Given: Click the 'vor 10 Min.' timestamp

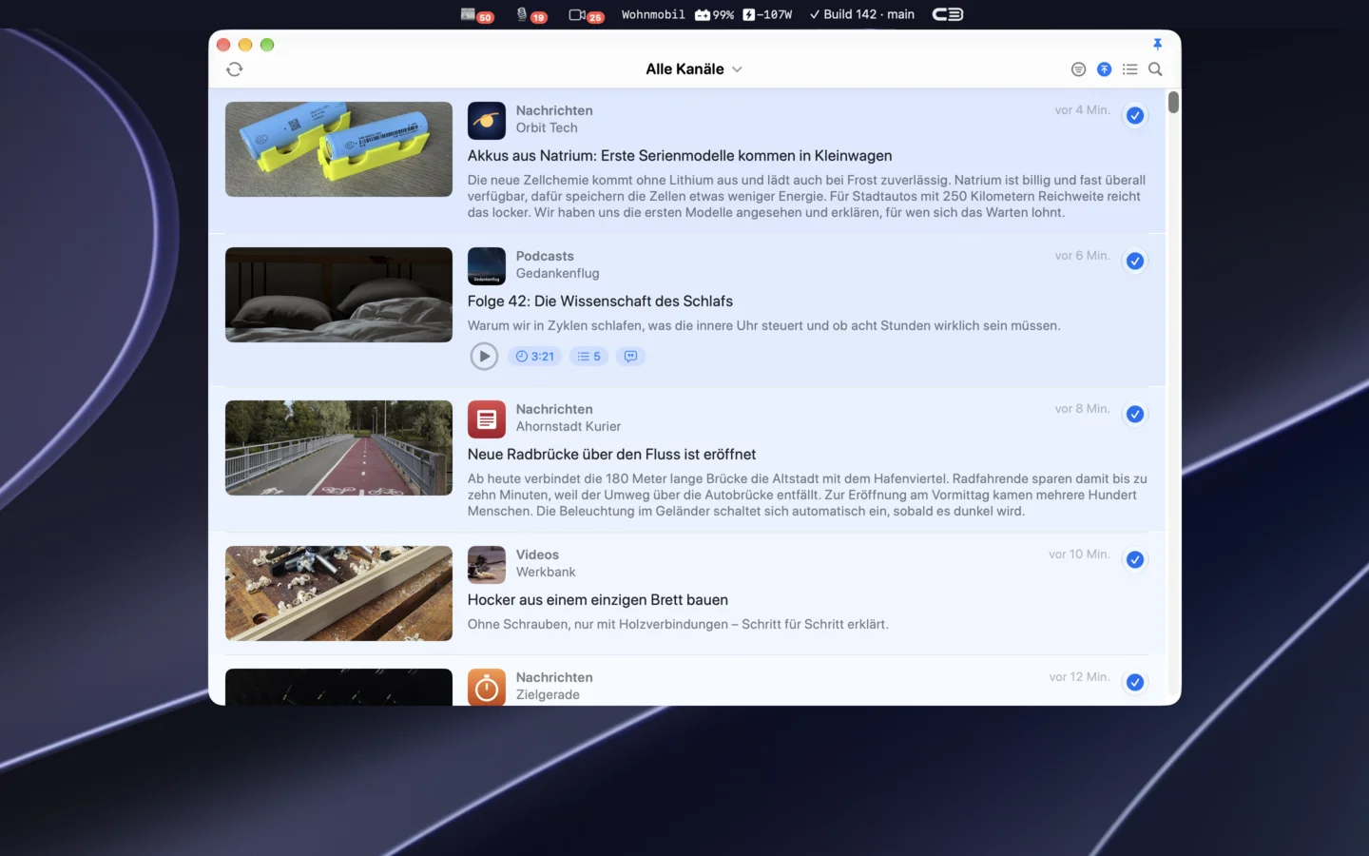Looking at the screenshot, I should (1079, 554).
